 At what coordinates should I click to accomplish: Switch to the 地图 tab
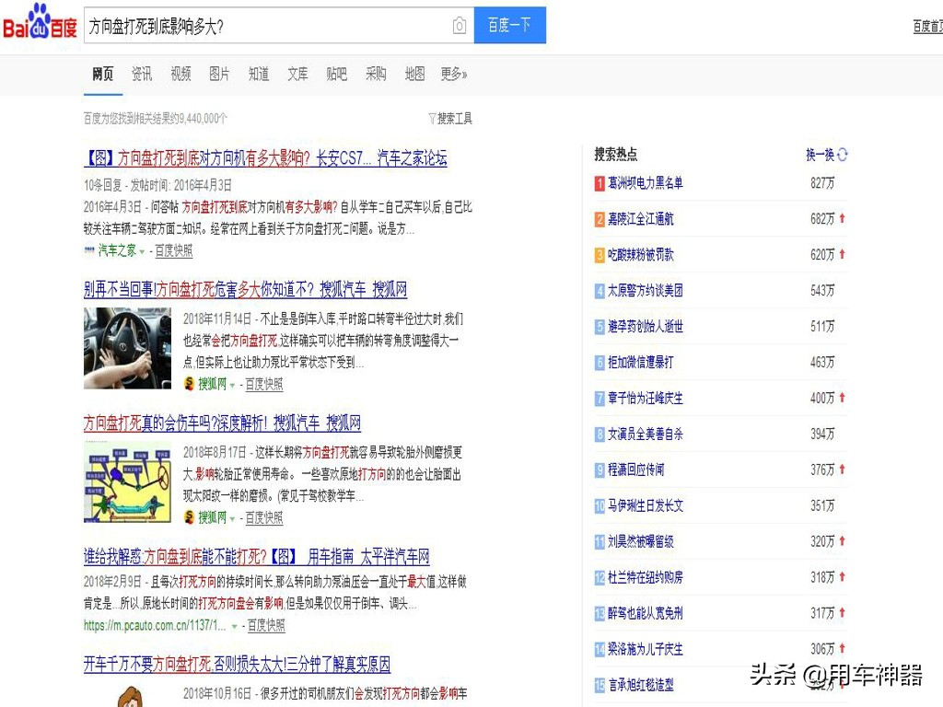point(415,74)
